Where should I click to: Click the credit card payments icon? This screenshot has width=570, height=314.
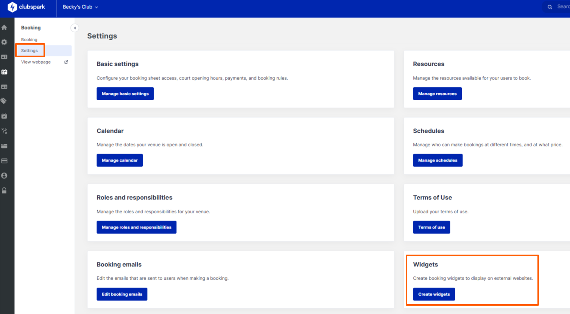(4, 160)
